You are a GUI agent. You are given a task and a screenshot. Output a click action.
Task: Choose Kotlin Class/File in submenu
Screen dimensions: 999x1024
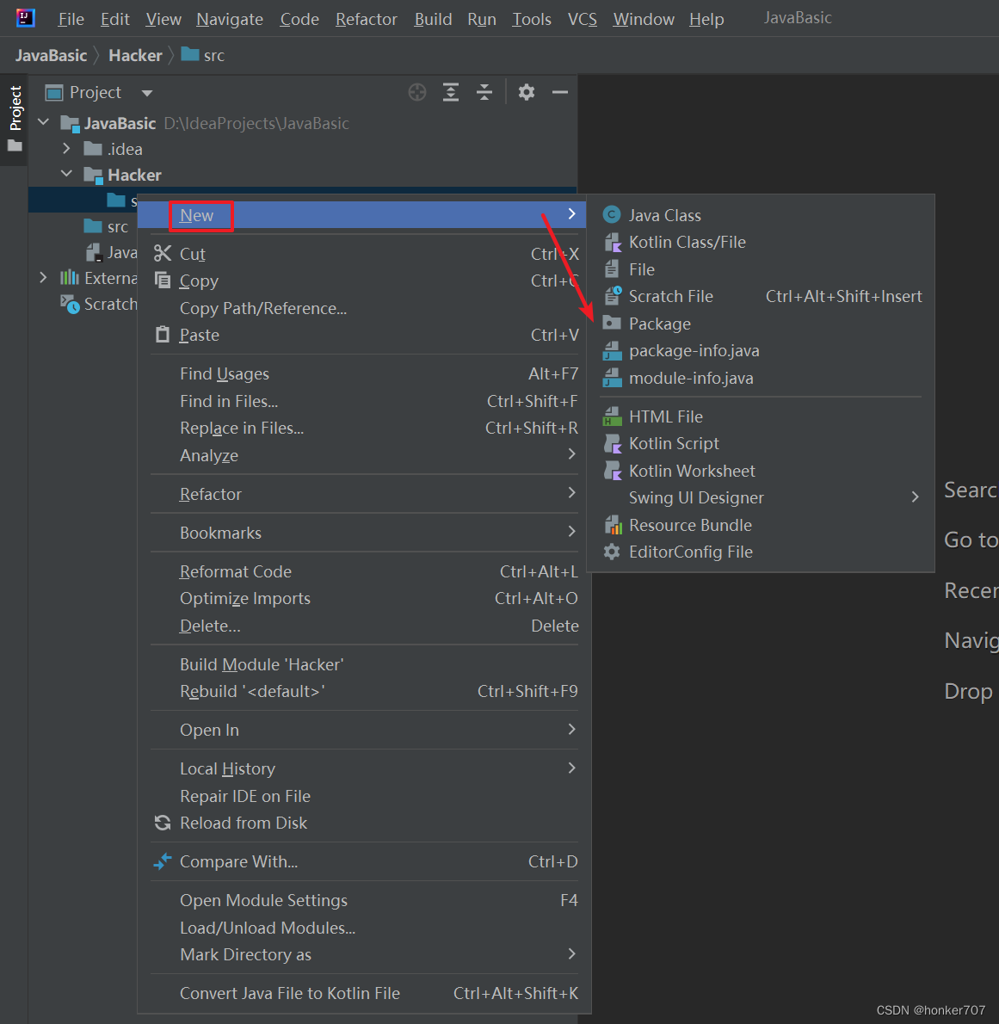(687, 243)
